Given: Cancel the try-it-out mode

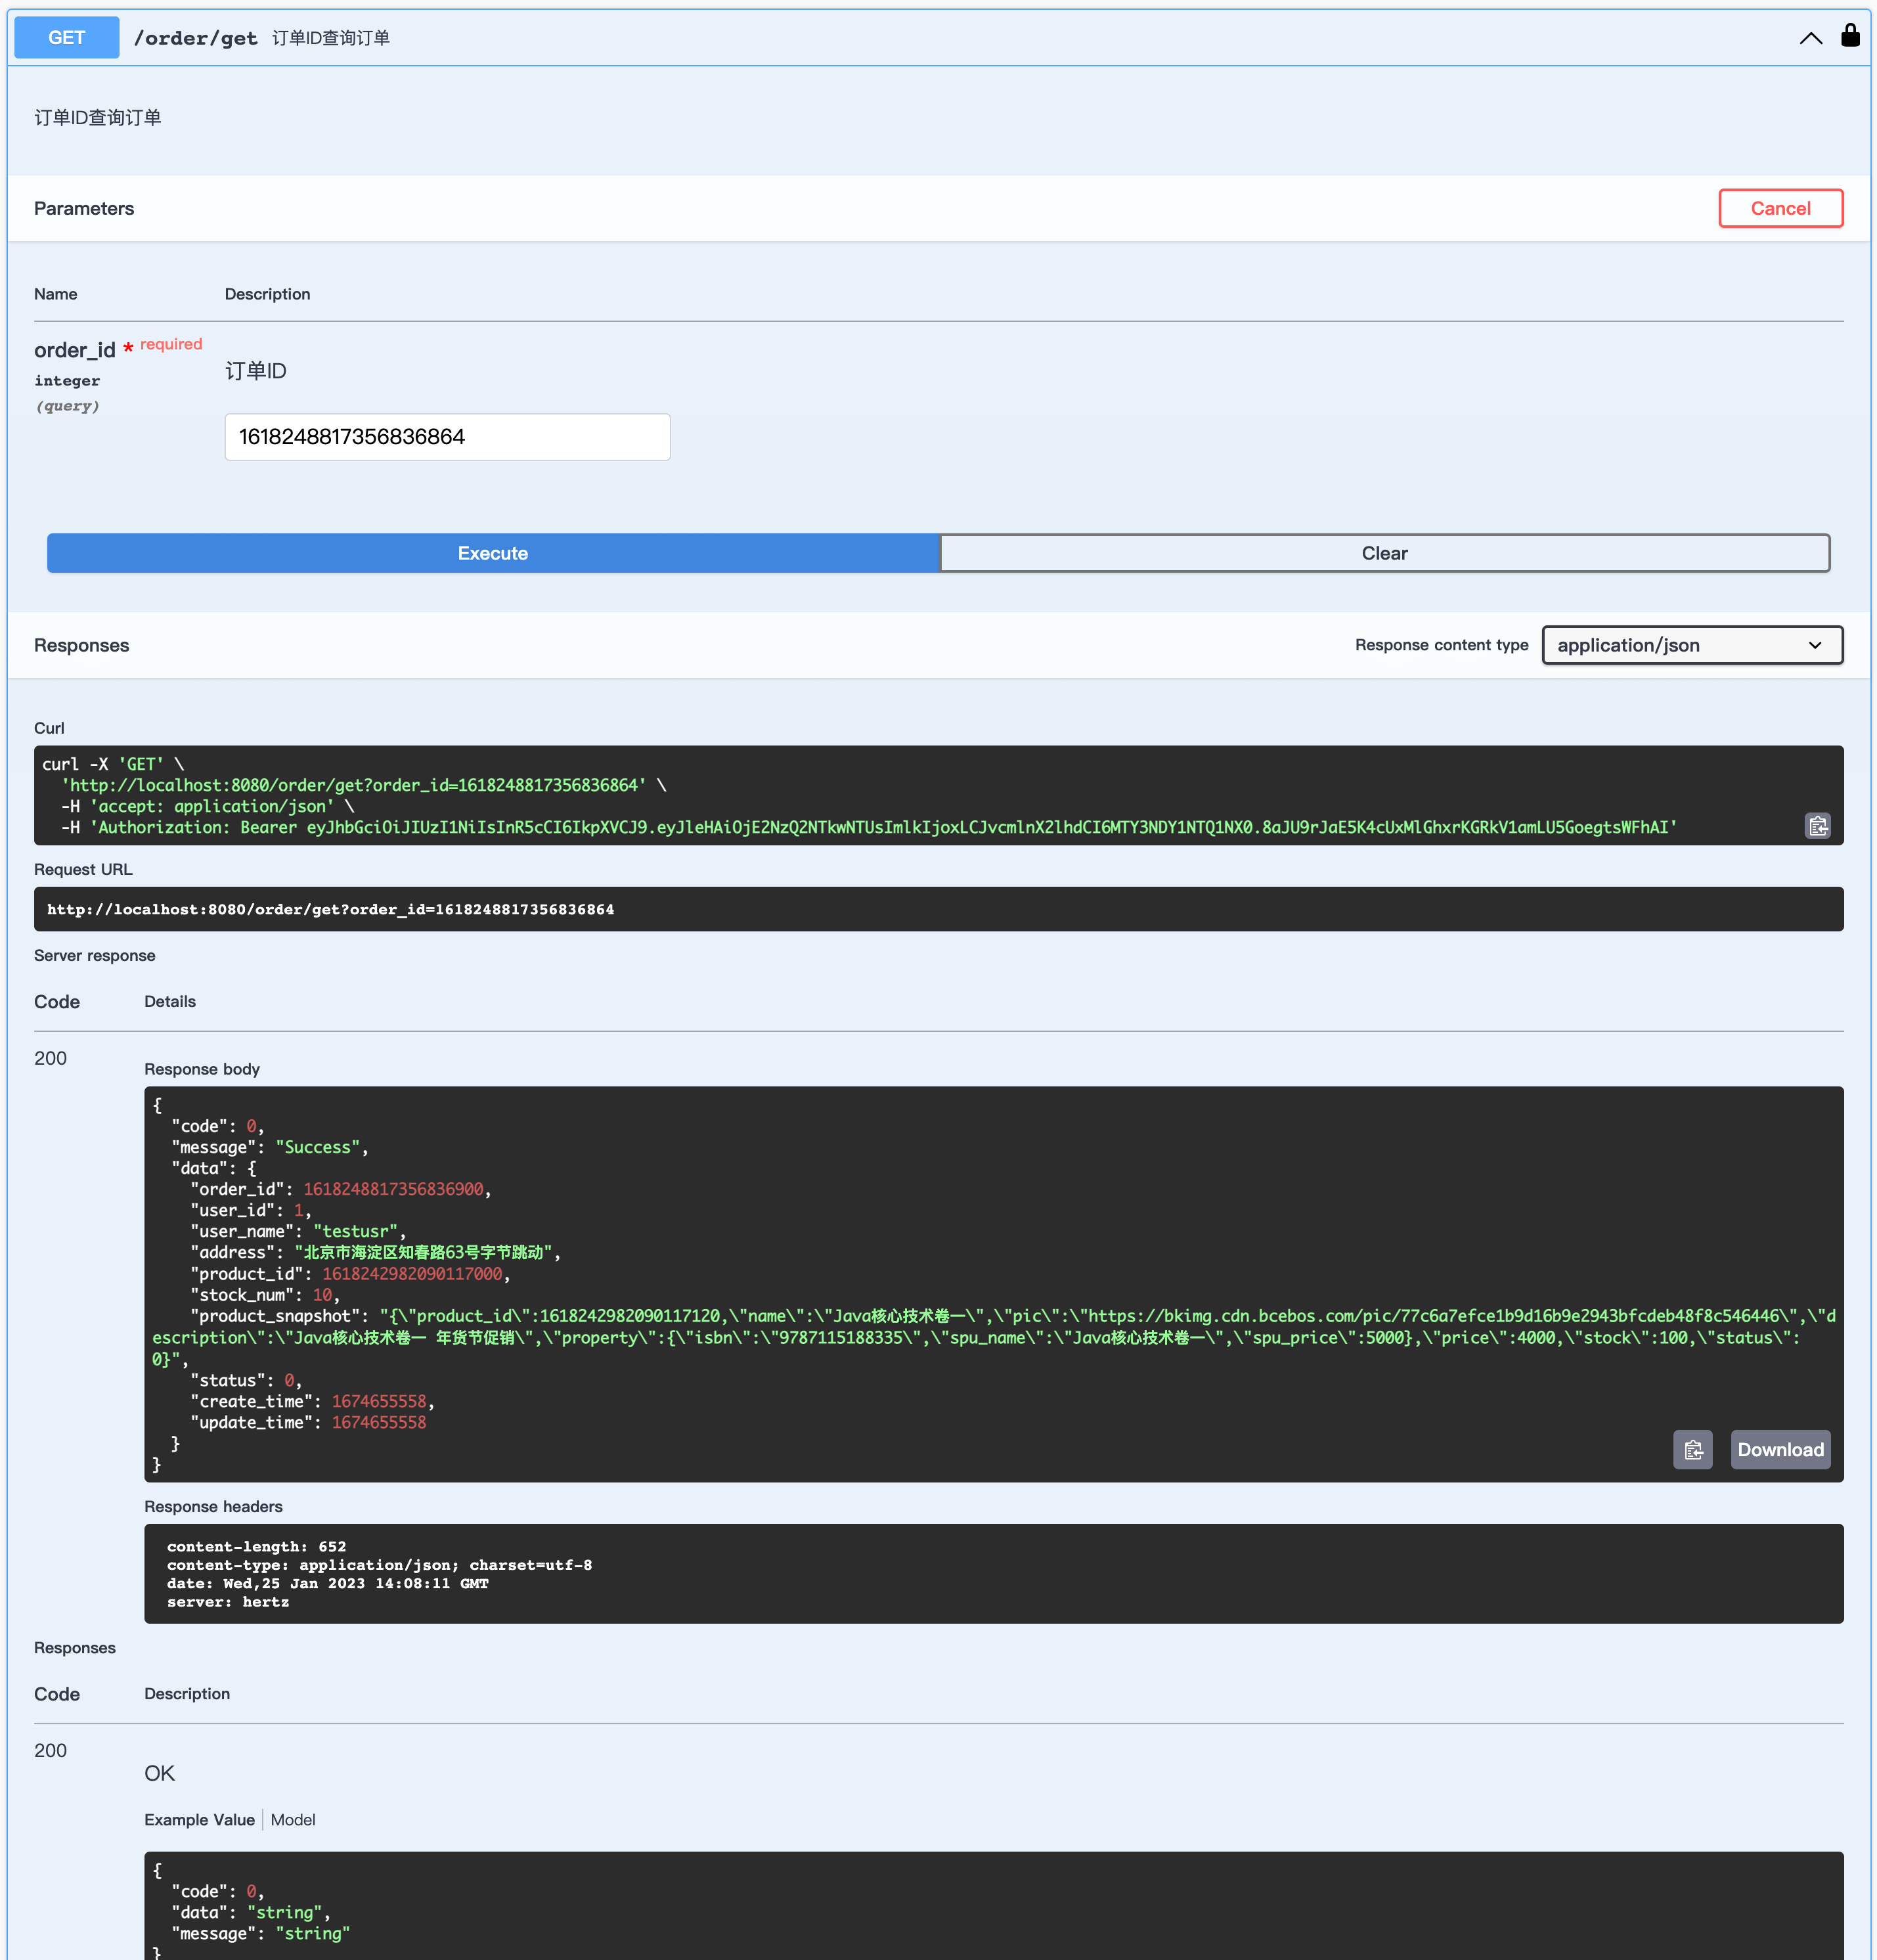Looking at the screenshot, I should pos(1780,208).
